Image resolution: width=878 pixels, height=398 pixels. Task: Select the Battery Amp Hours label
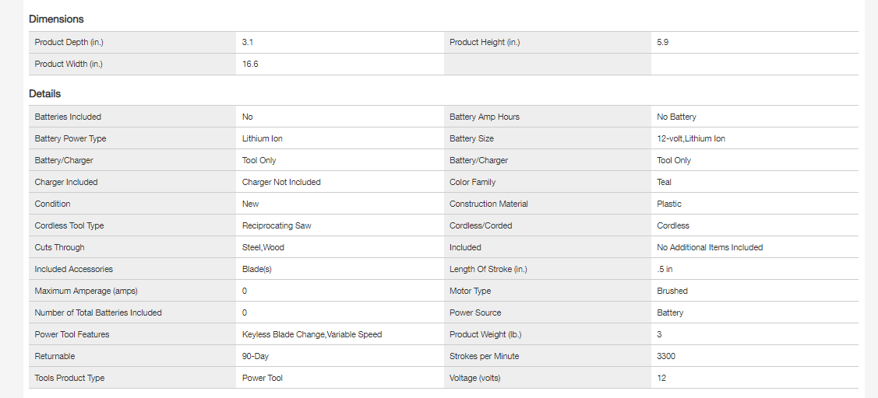pyautogui.click(x=485, y=117)
